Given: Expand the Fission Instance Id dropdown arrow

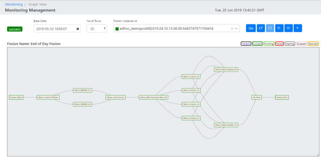Looking at the screenshot, I should pyautogui.click(x=236, y=29).
